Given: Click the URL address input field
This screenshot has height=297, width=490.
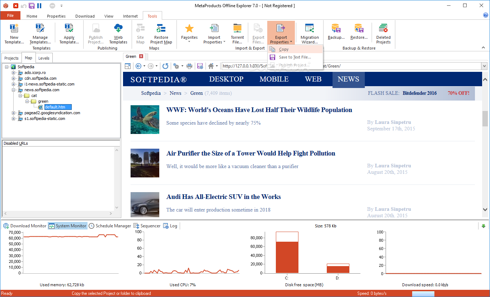Looking at the screenshot, I should pyautogui.click(x=351, y=66).
